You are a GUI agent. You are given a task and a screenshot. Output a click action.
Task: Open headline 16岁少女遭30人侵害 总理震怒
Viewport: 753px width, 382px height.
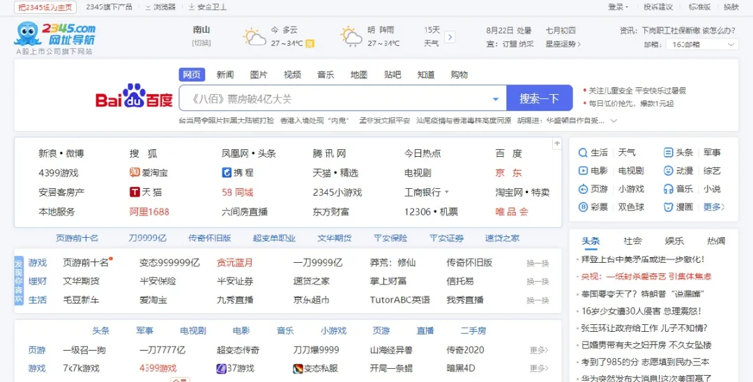point(641,311)
